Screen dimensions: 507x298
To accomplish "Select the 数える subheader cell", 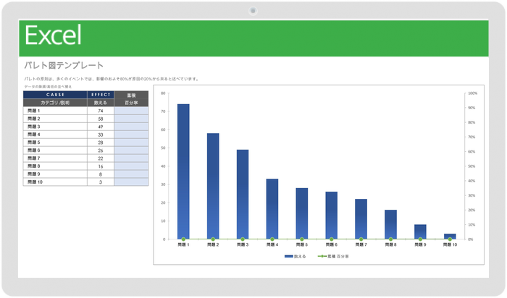I will coord(101,103).
